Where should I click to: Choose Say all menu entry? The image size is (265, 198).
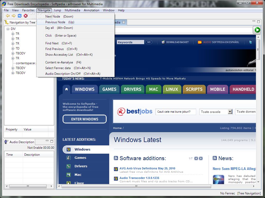click(75, 28)
